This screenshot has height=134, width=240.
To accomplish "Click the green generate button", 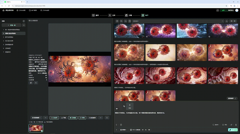I will tap(233, 130).
